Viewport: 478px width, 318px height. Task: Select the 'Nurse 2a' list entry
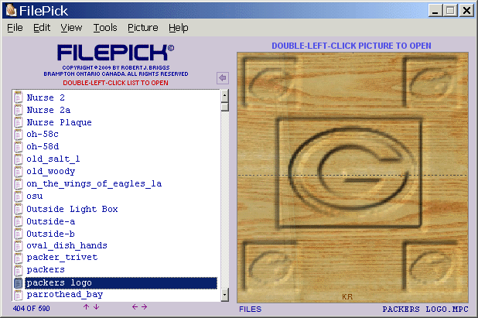[49, 110]
